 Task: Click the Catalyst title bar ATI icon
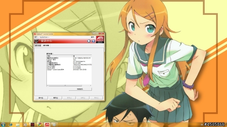point(35,34)
